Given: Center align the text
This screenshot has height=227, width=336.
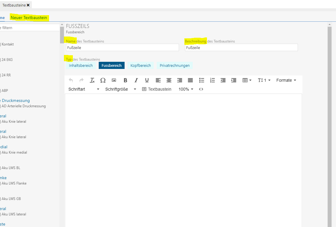Looking at the screenshot, I should [169, 80].
